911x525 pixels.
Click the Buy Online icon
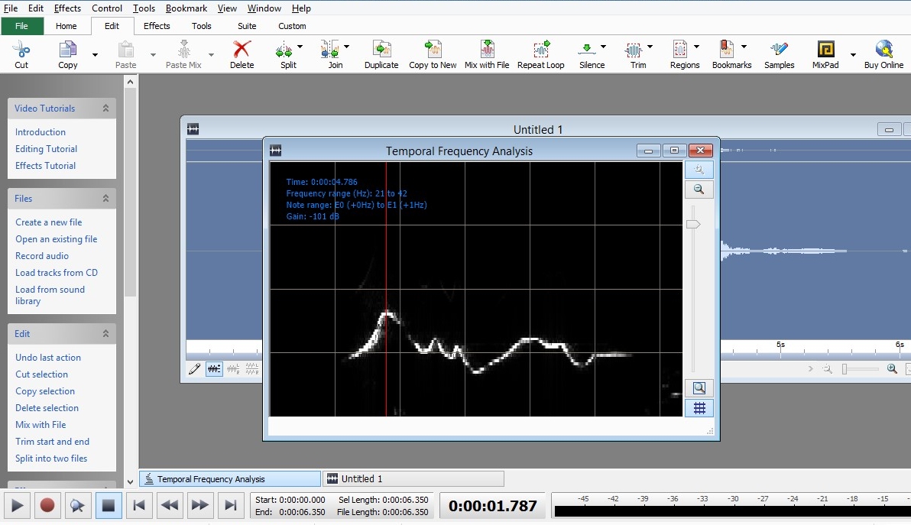pos(883,50)
